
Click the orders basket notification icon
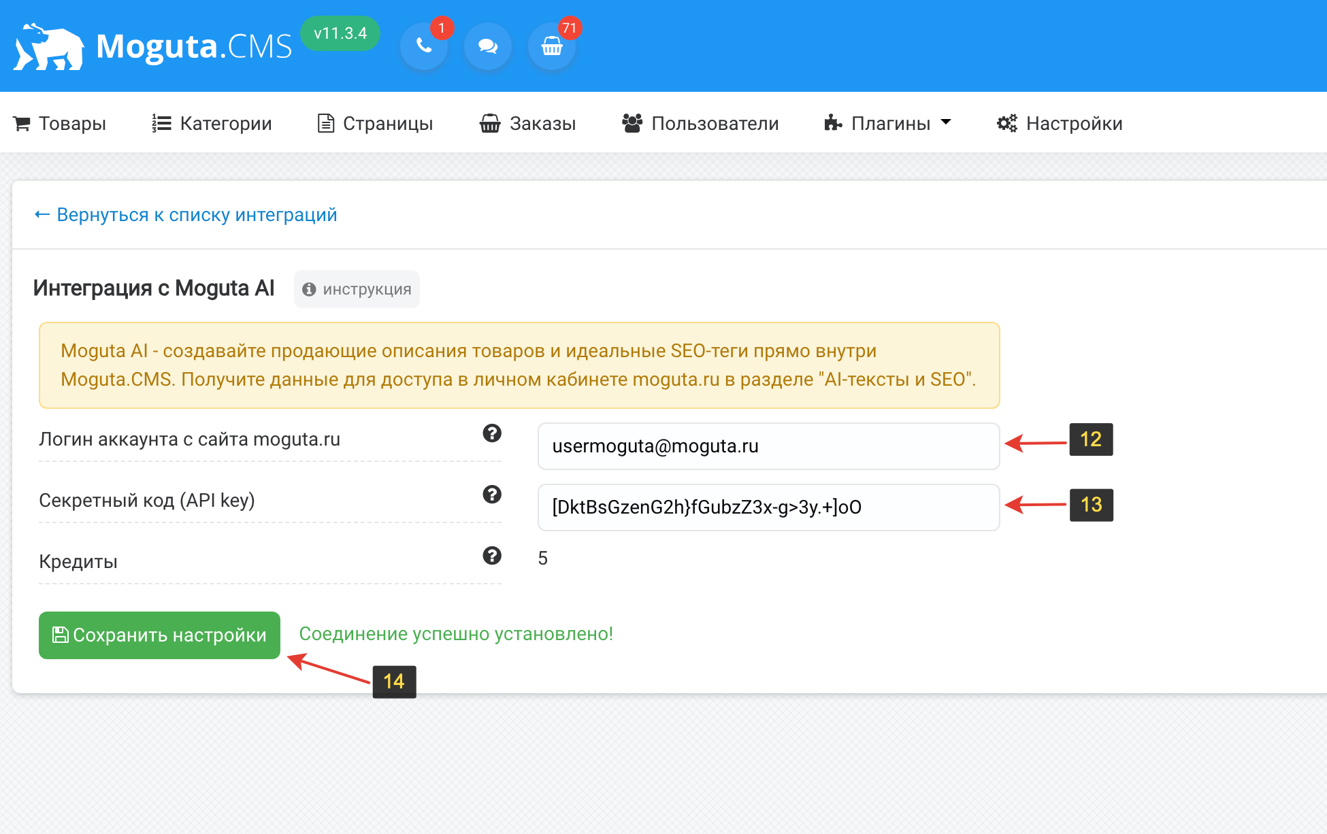(x=552, y=46)
